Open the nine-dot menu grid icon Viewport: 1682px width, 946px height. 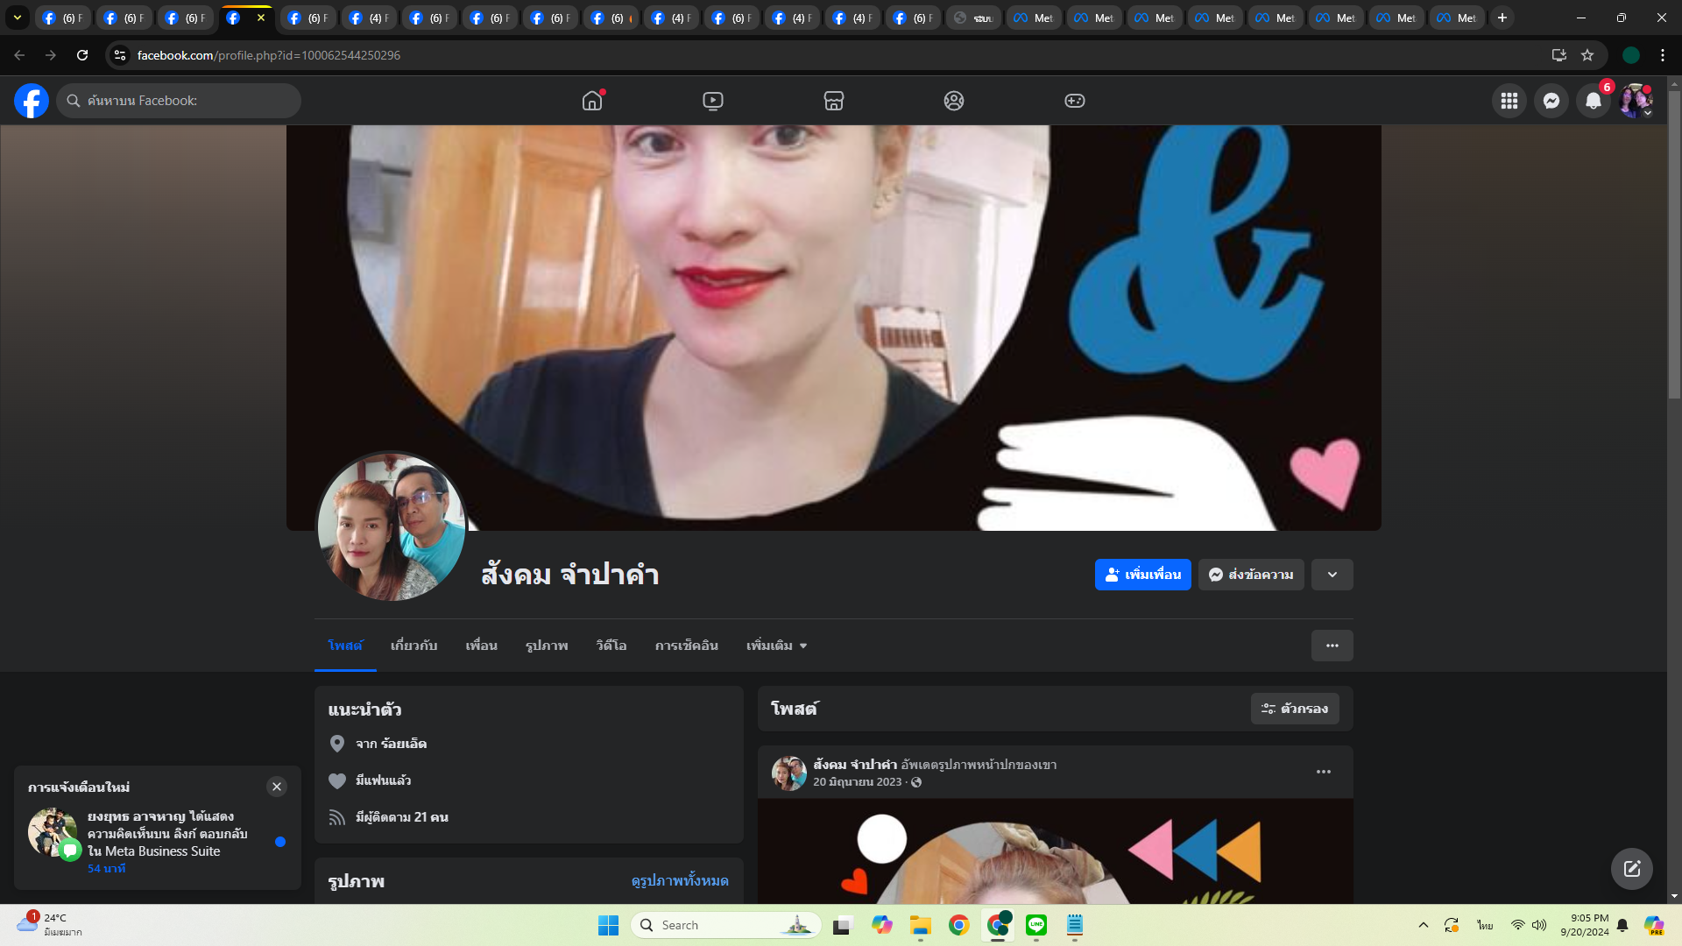point(1509,101)
